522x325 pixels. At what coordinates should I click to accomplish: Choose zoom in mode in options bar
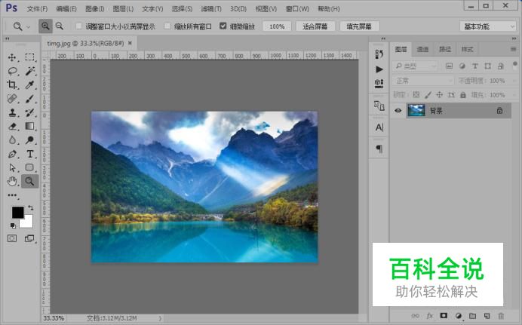[x=45, y=26]
